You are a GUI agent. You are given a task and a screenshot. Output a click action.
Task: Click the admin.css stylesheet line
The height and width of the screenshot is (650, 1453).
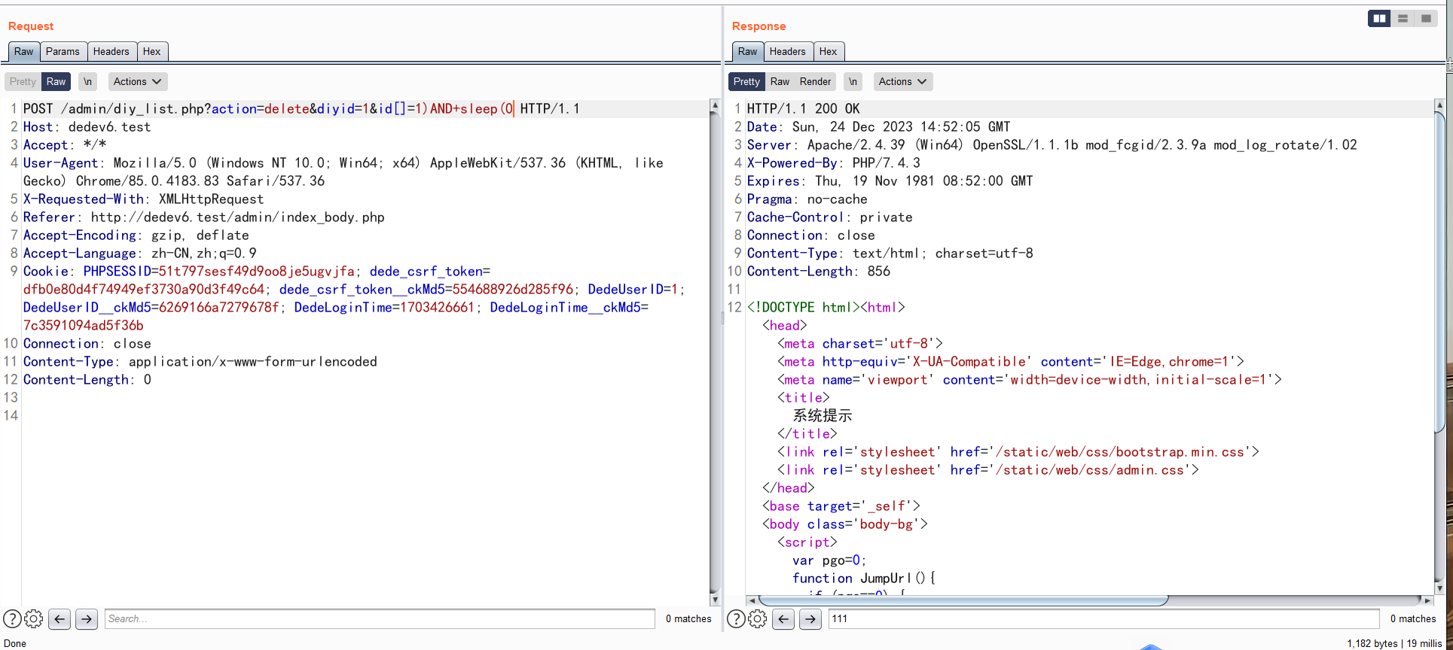coord(988,470)
